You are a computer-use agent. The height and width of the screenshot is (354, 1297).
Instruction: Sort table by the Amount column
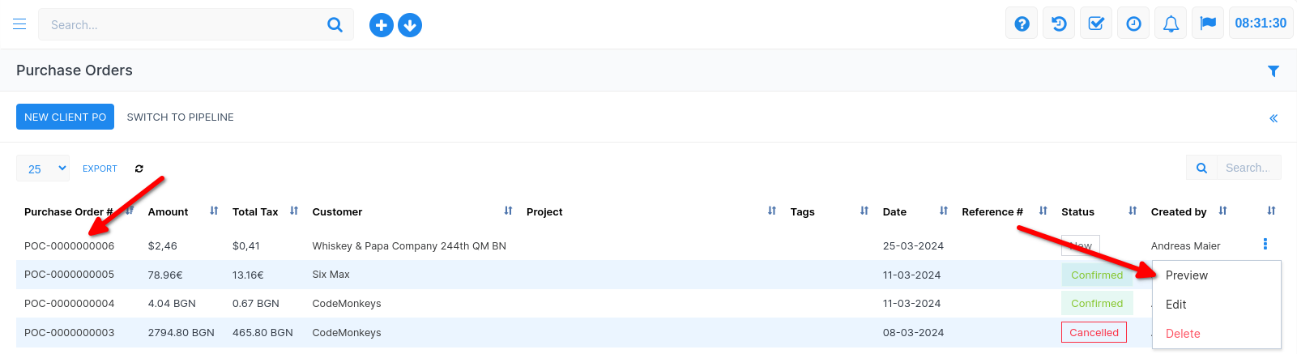[169, 211]
